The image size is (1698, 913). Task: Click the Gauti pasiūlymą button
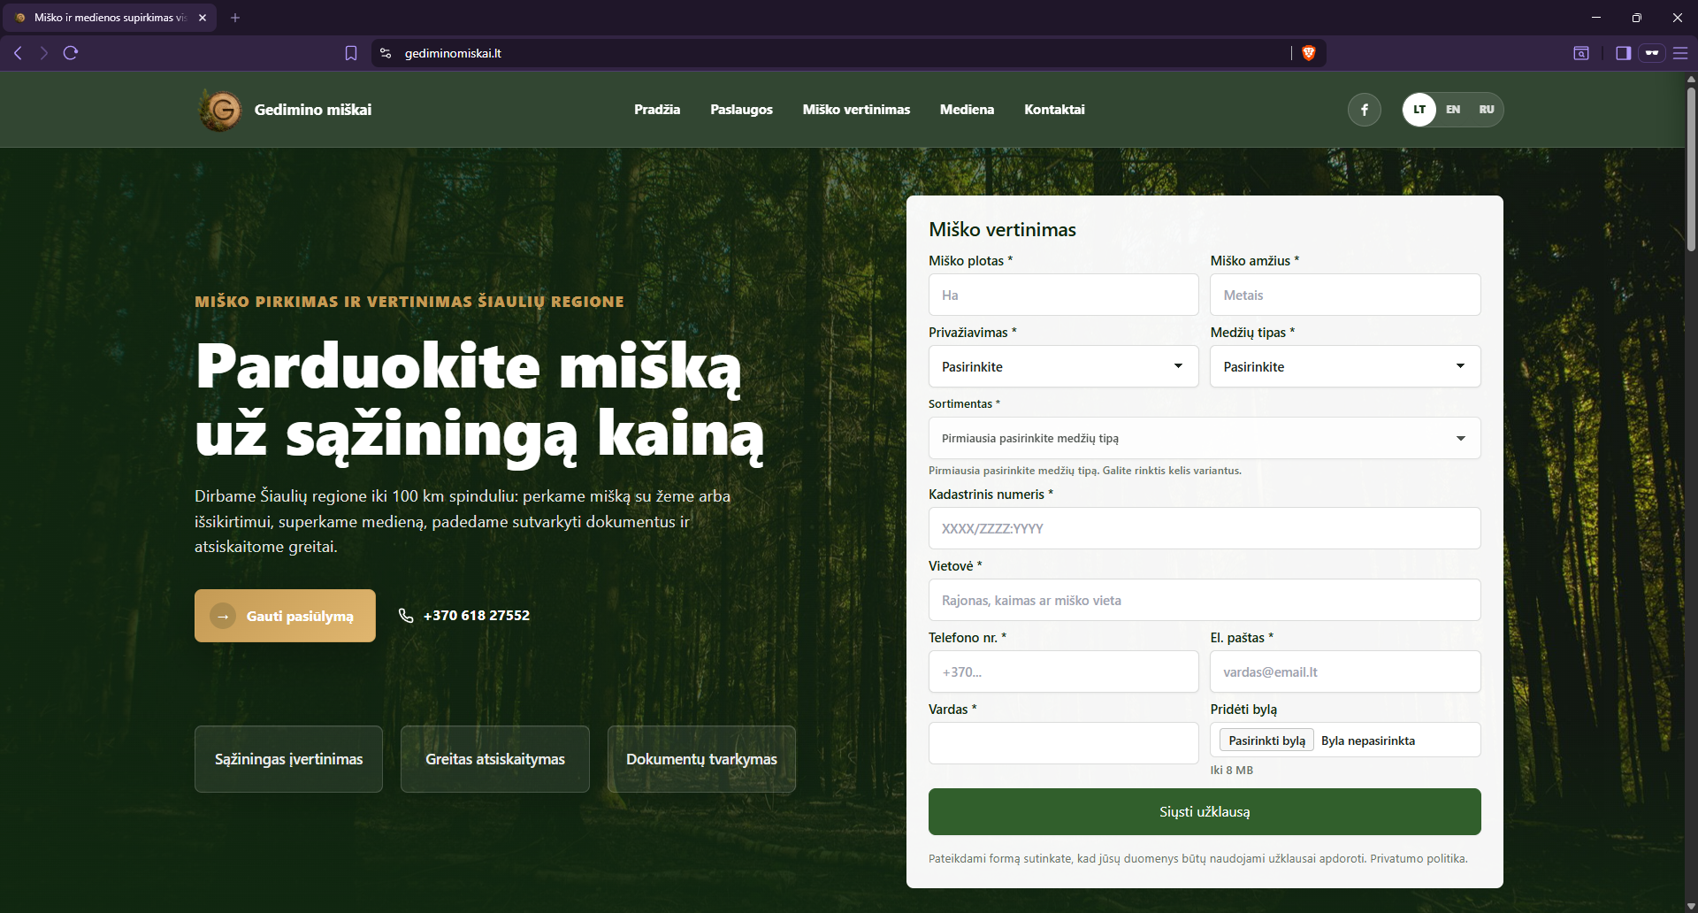285,616
